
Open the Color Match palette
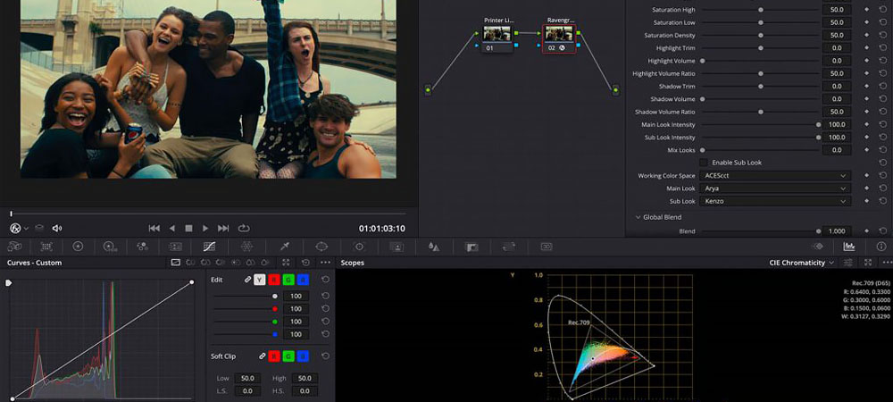click(x=46, y=247)
